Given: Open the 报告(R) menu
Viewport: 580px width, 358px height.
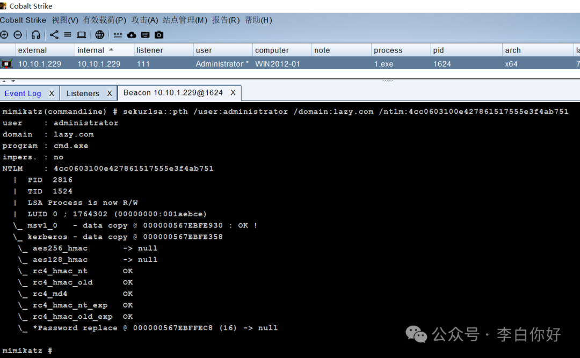Looking at the screenshot, I should pyautogui.click(x=226, y=20).
